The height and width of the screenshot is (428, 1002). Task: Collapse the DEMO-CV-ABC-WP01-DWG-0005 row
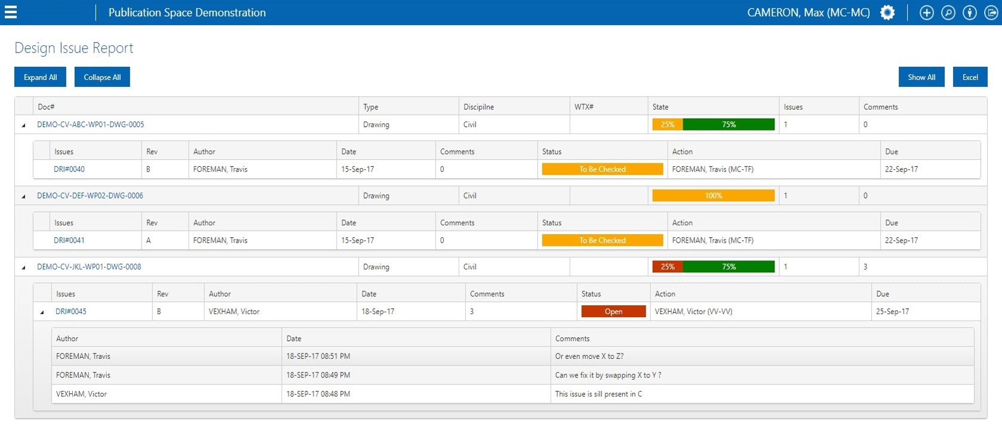coord(24,125)
